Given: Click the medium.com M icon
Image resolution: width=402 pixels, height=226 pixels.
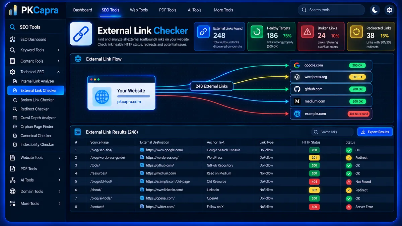Looking at the screenshot, I should click(x=297, y=101).
